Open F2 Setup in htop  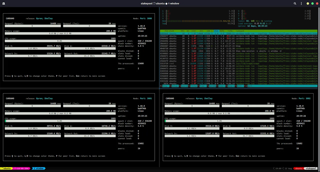(x=173, y=86)
